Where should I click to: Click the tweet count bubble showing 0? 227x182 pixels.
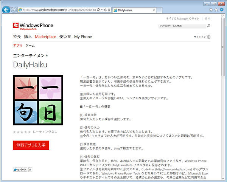point(30,170)
